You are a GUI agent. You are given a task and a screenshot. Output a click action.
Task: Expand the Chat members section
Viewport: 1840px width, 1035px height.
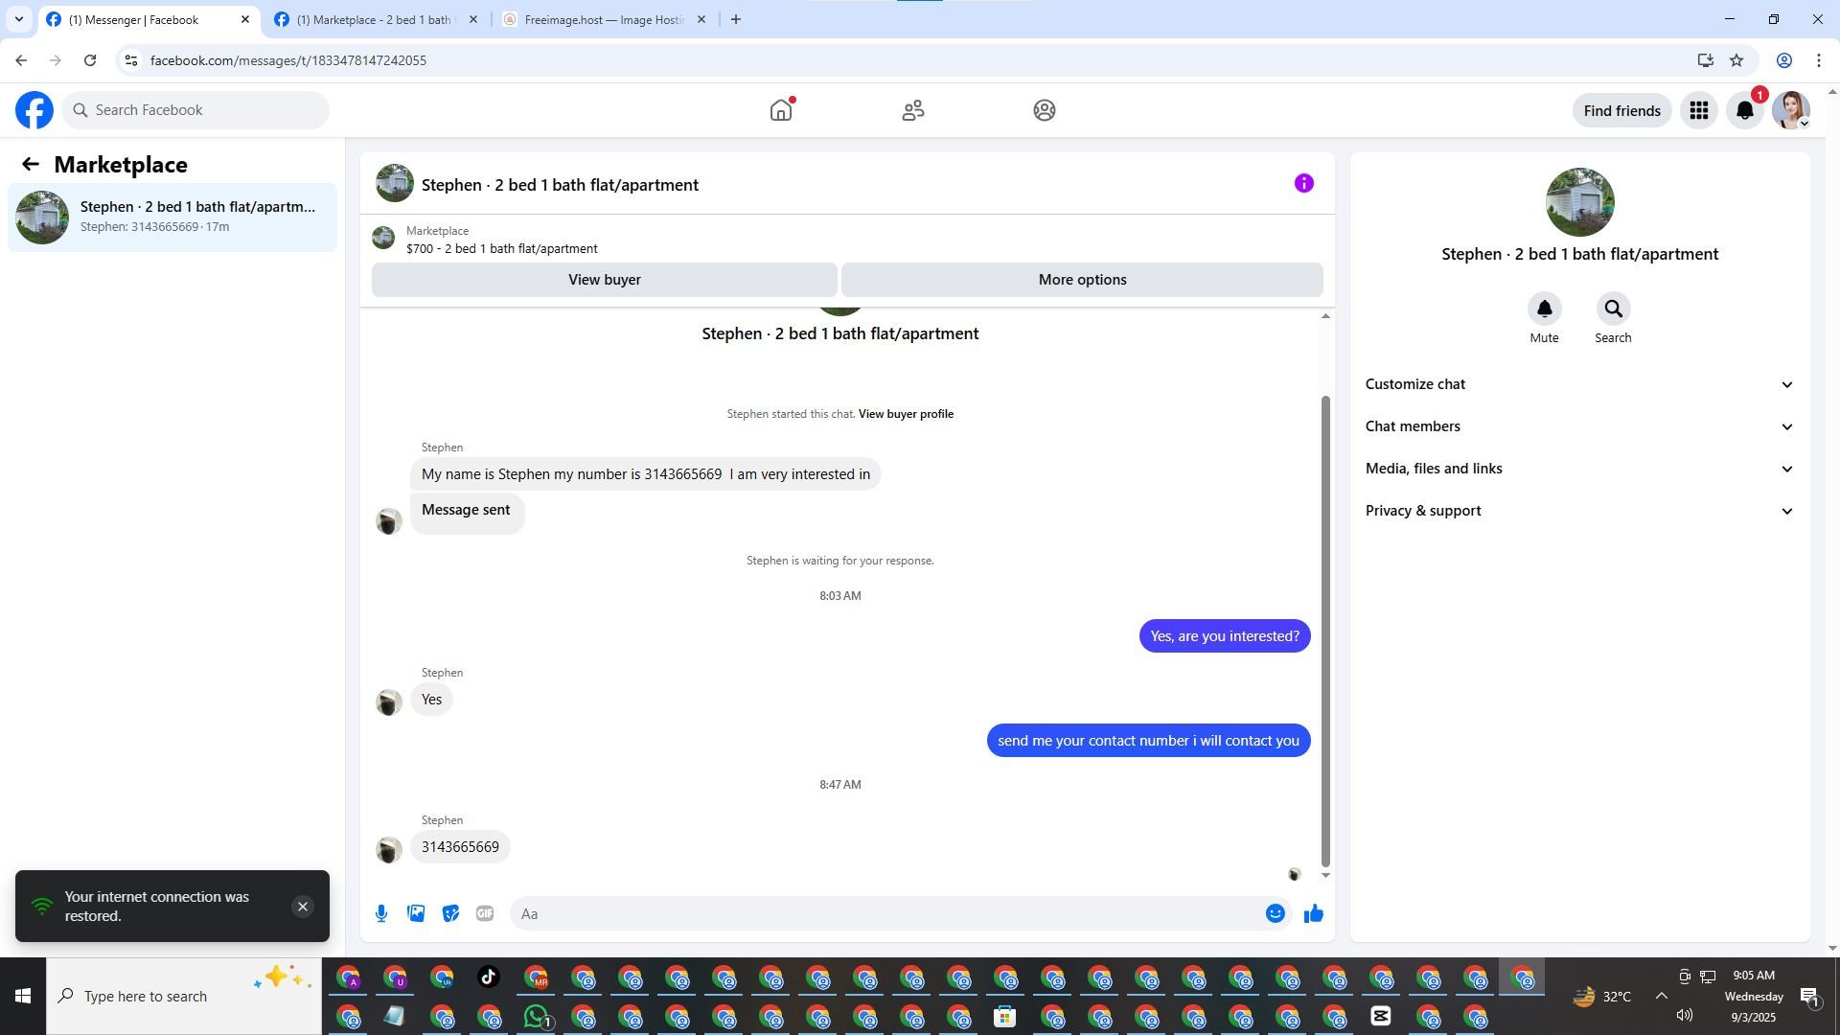1579,426
